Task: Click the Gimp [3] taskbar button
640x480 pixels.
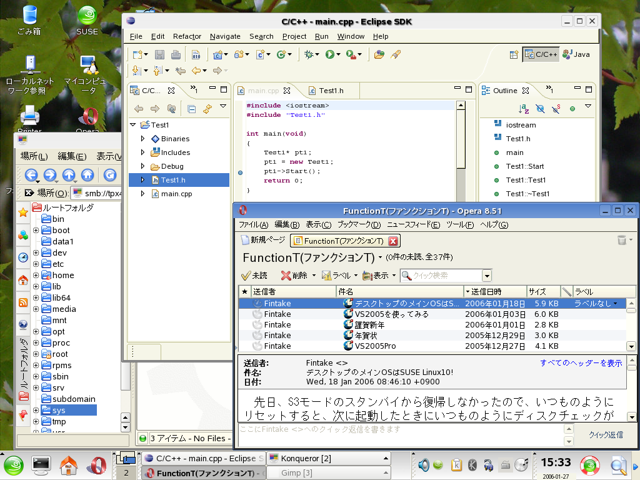Action: [x=329, y=472]
